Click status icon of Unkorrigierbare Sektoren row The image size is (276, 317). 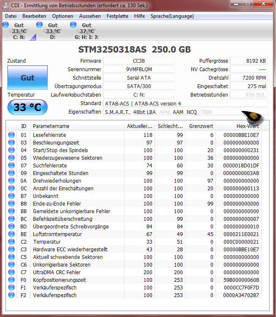pyautogui.click(x=11, y=264)
